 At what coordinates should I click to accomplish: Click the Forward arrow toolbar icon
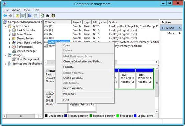pyautogui.click(x=10, y=16)
